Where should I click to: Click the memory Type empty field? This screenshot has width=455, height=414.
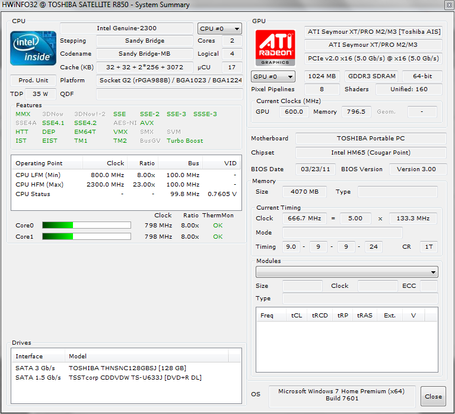click(x=397, y=192)
